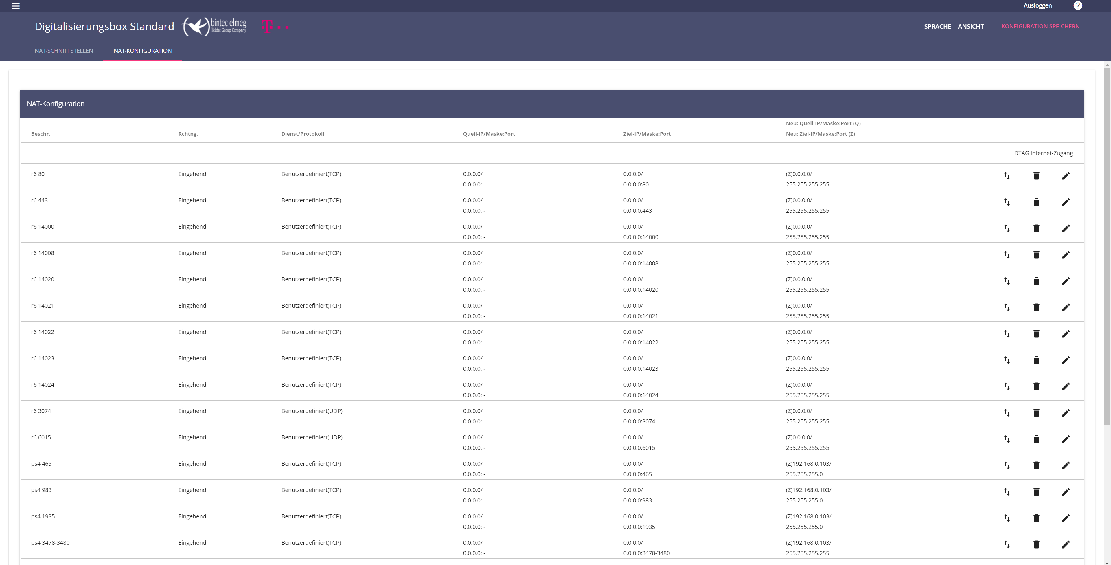Click Konfiguration speichern

click(1040, 26)
